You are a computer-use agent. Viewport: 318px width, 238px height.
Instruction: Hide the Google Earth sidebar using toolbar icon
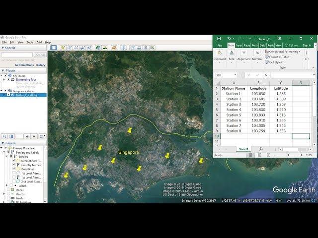click(x=54, y=48)
